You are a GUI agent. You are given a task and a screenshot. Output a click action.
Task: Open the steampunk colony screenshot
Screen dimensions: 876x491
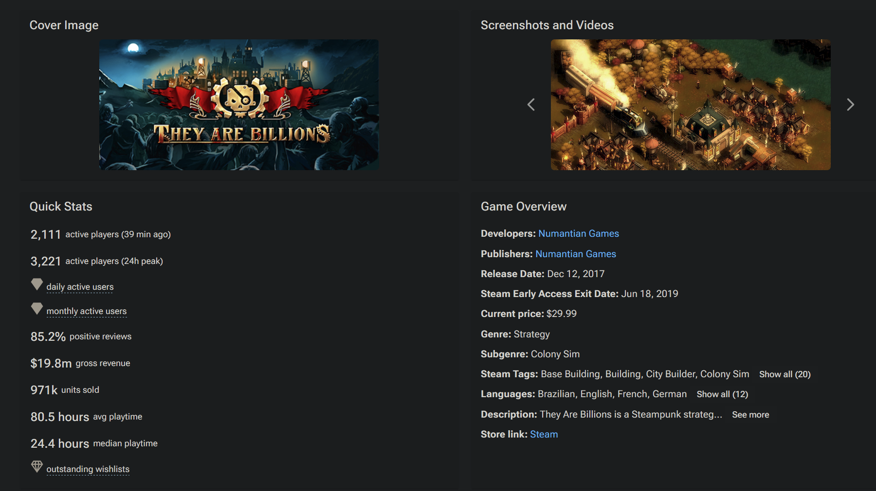tap(691, 105)
